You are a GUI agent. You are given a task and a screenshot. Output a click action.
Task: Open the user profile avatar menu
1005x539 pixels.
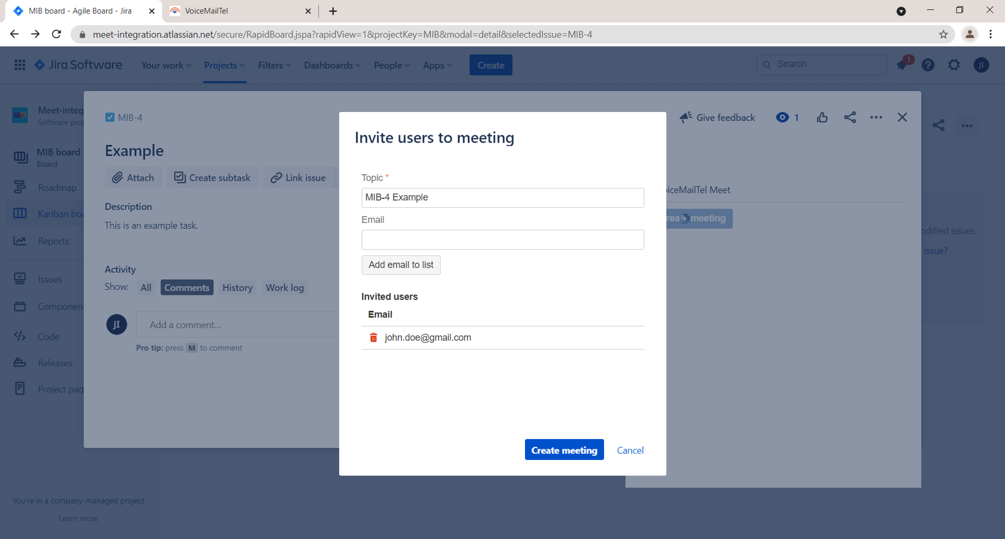[x=981, y=65]
